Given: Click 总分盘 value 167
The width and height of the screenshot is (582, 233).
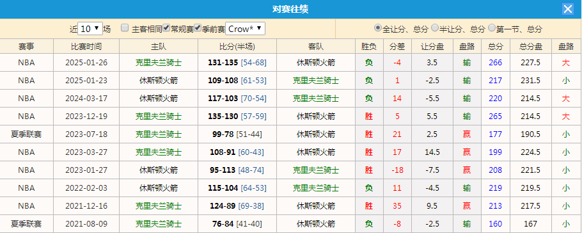Looking at the screenshot, I should (x=530, y=223).
